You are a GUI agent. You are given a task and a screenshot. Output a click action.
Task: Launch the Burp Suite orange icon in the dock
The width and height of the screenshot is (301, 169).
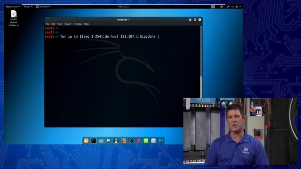point(124,141)
